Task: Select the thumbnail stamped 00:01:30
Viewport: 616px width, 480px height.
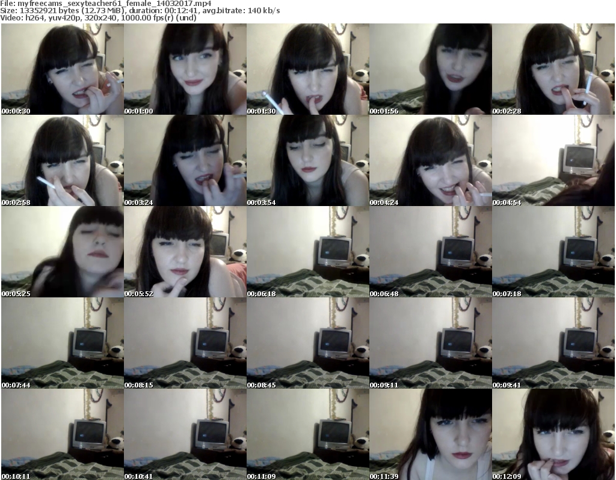Action: (x=308, y=69)
